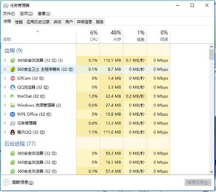Sort by the 网络 column header
The height and width of the screenshot is (192, 216).
(158, 36)
